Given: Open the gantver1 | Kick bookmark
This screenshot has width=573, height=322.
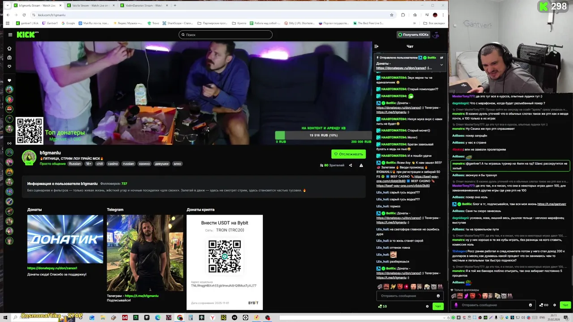Looking at the screenshot, I should 27,23.
